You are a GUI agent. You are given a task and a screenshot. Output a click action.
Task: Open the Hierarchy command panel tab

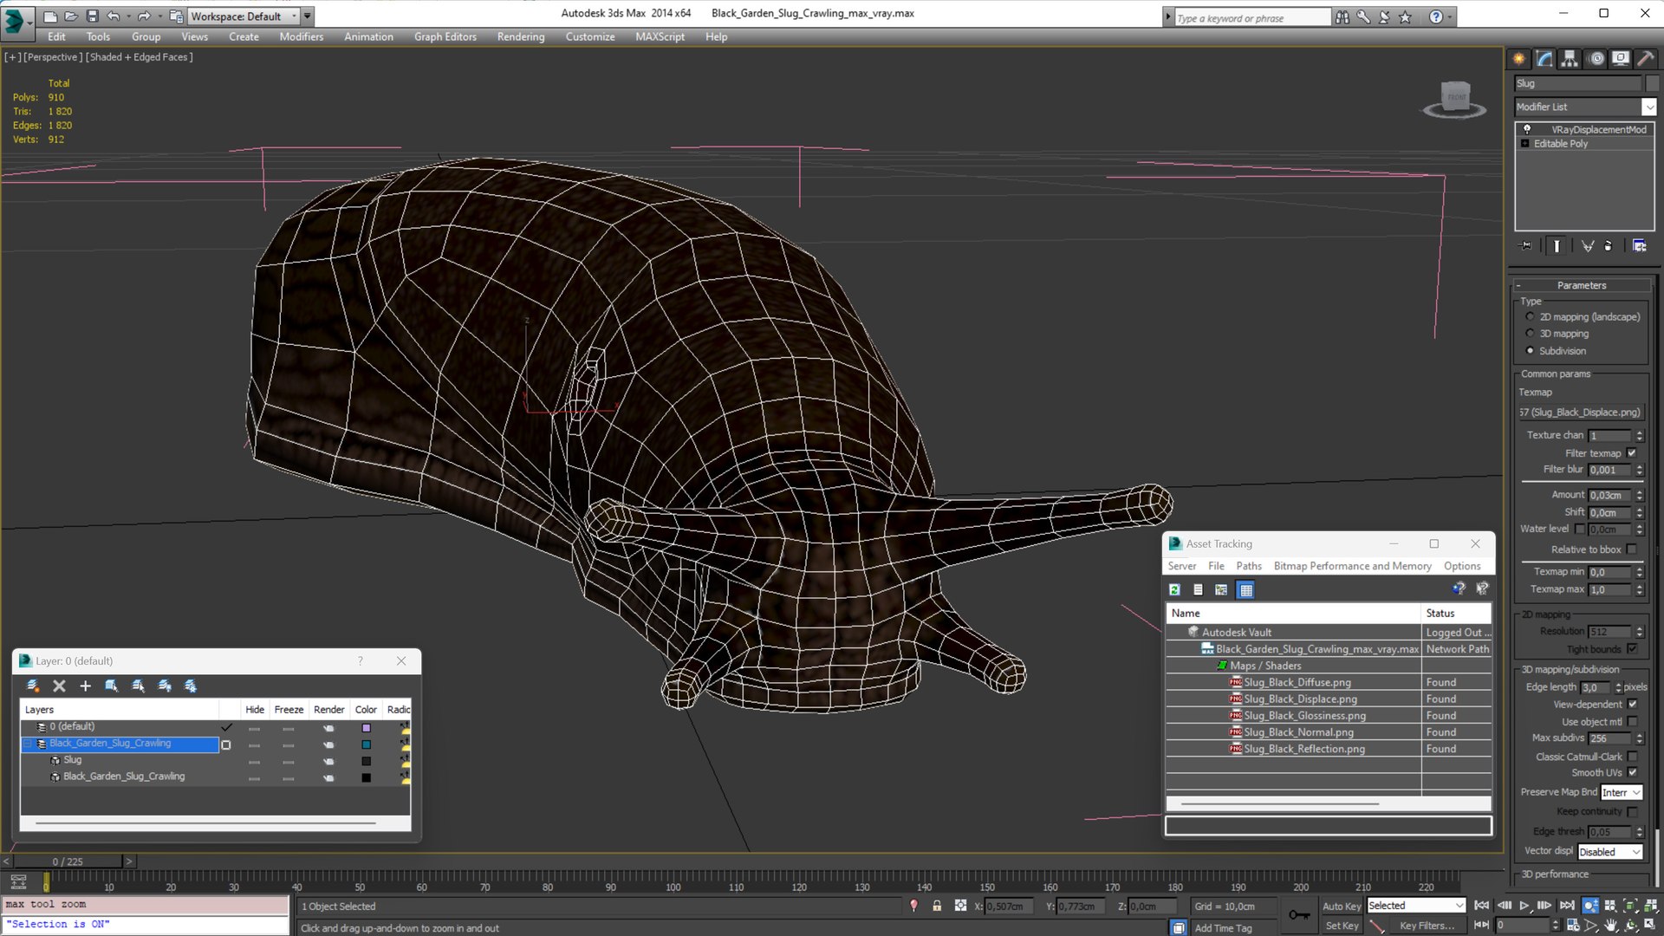pyautogui.click(x=1570, y=59)
